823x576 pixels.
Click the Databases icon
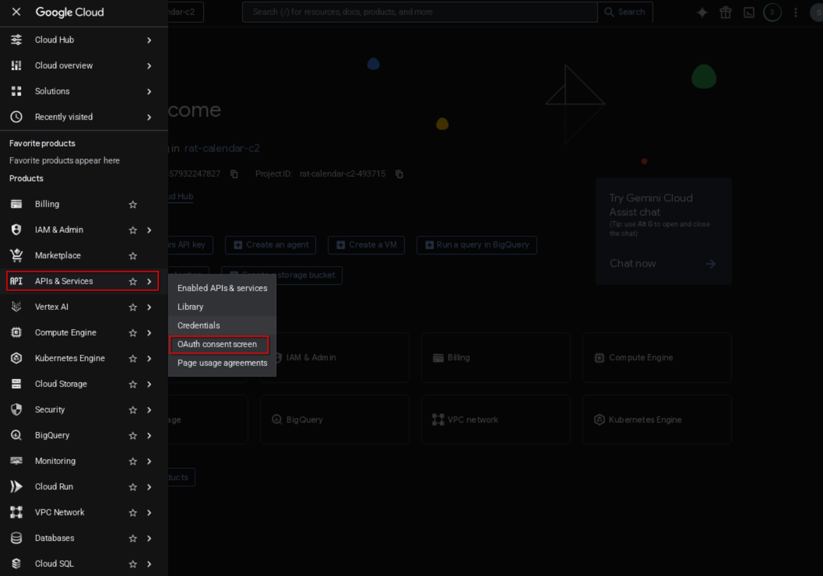(x=16, y=538)
